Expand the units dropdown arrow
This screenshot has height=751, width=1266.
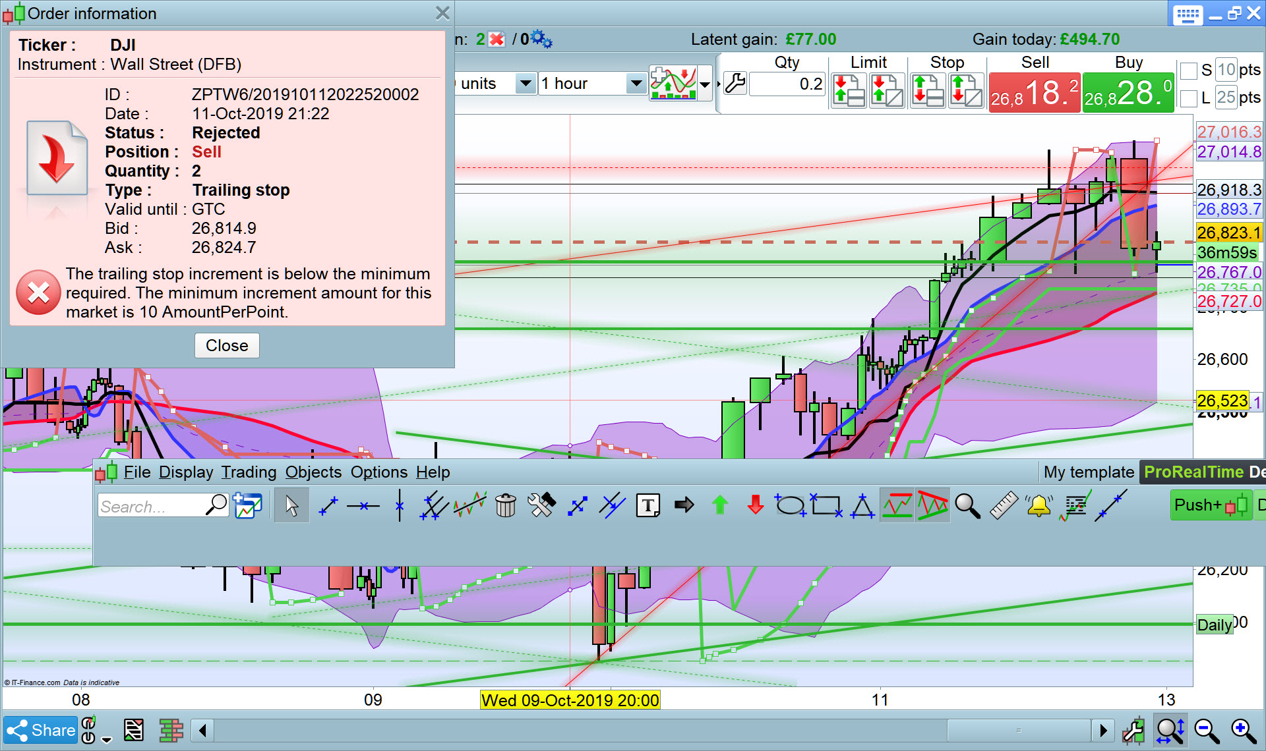(x=526, y=84)
